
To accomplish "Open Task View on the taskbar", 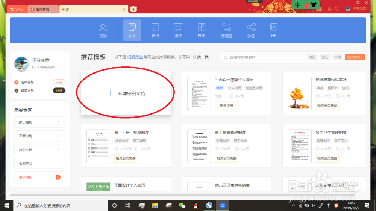I will (127, 205).
